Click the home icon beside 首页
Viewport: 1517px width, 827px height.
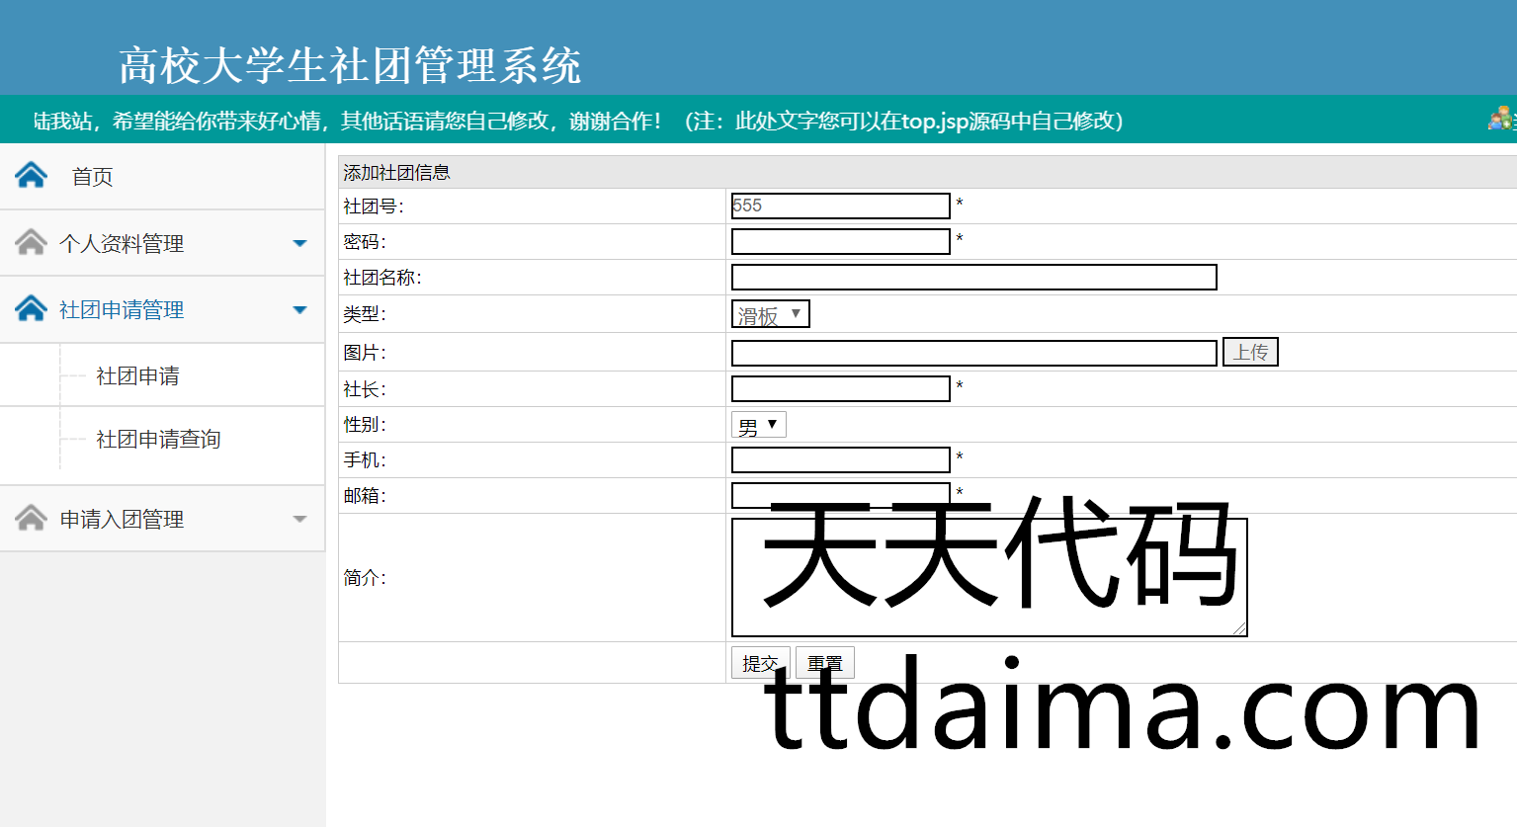click(x=31, y=176)
